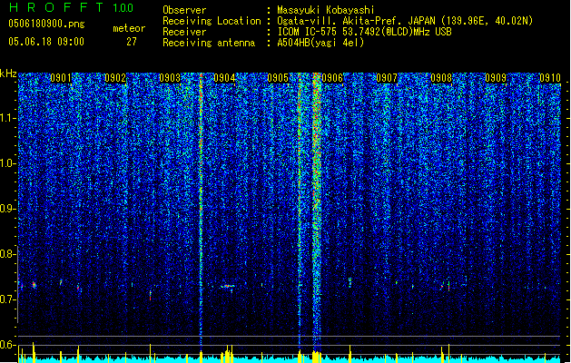Click the 0908 time marker
Viewport: 571px width, 363px height.
pos(441,78)
